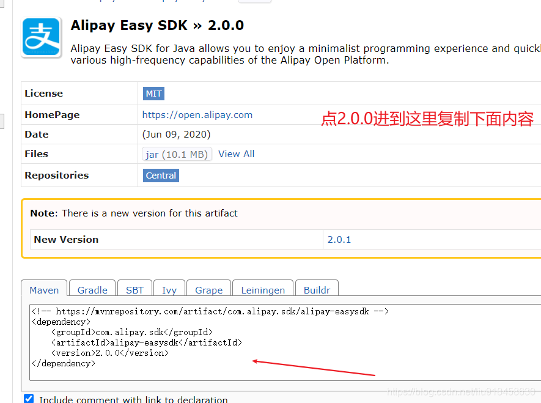Uncheck Include comment with link to declaration
This screenshot has height=403, width=541.
click(29, 399)
